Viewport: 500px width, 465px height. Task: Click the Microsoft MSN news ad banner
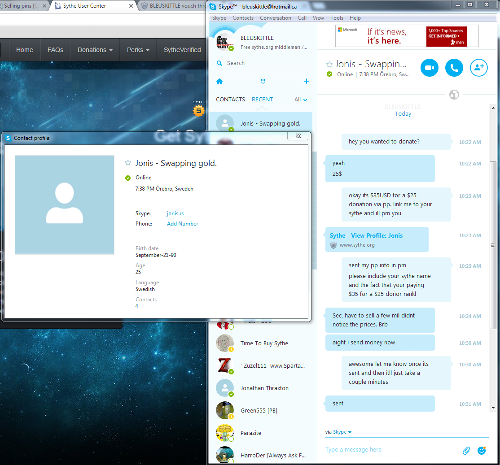click(407, 36)
